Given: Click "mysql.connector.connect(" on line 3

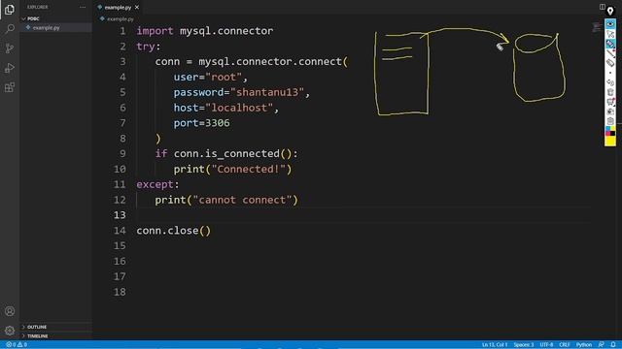Looking at the screenshot, I should tap(273, 62).
